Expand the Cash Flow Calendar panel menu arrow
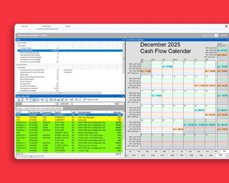This screenshot has width=229, height=183. tap(227, 40)
